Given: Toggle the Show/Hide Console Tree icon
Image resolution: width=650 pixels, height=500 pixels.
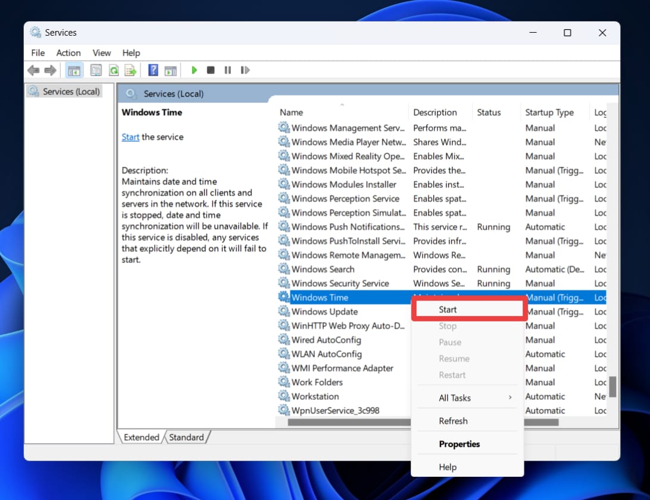Looking at the screenshot, I should (74, 70).
